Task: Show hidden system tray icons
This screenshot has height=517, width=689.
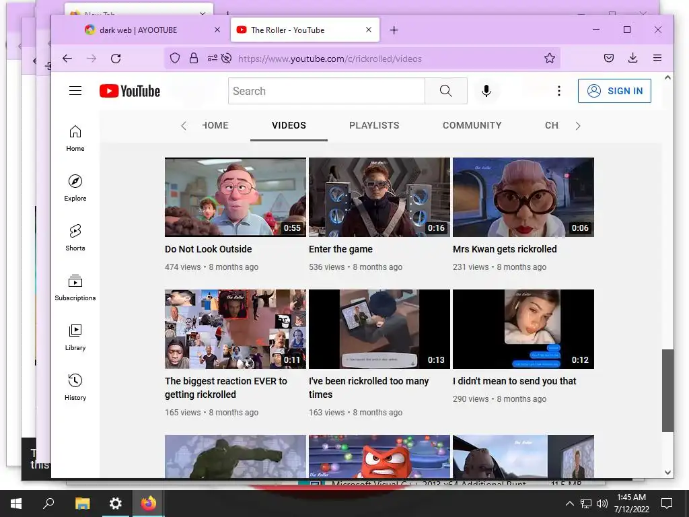Action: tap(569, 504)
